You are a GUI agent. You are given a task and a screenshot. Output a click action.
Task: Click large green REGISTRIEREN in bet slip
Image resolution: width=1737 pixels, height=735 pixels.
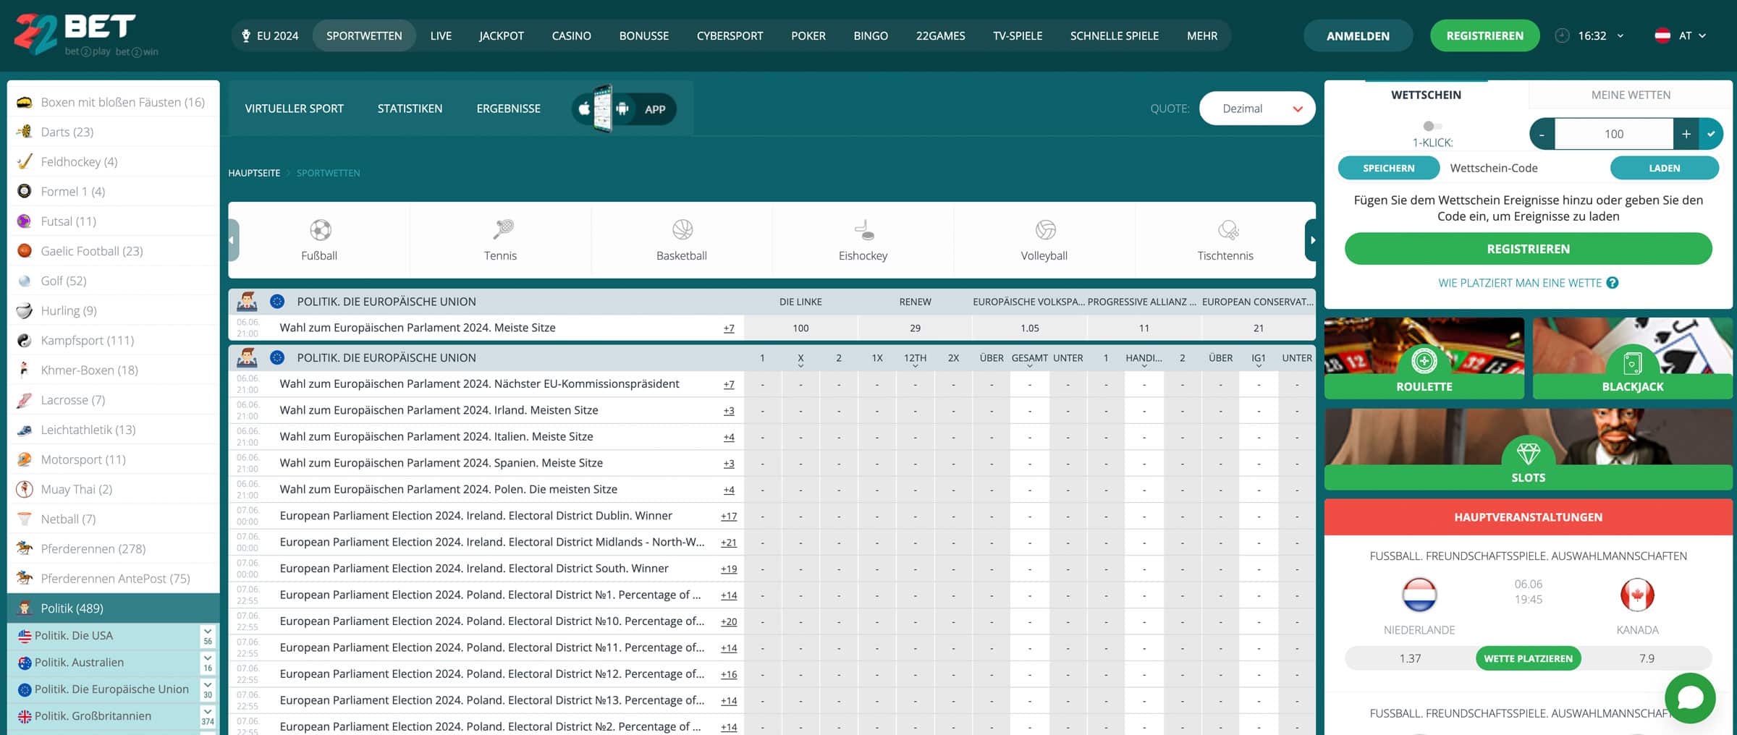(x=1528, y=249)
